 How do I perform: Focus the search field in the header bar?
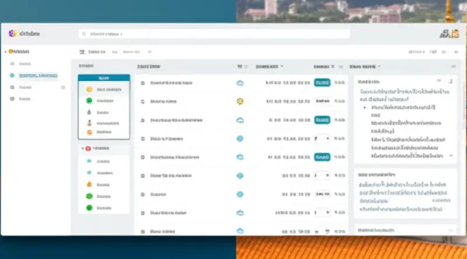[214, 34]
